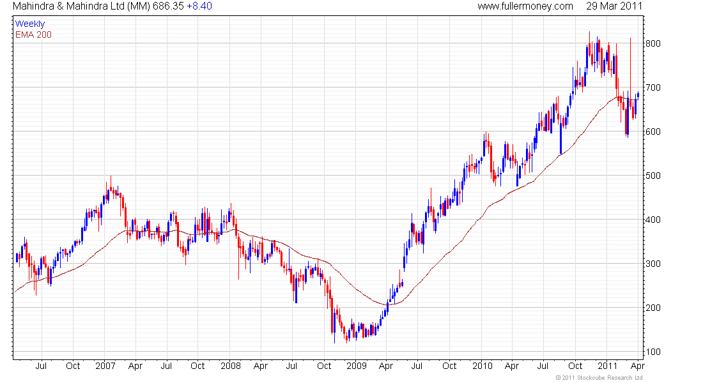703x383 pixels.
Task: Click the 700 price axis label
Action: coord(653,87)
